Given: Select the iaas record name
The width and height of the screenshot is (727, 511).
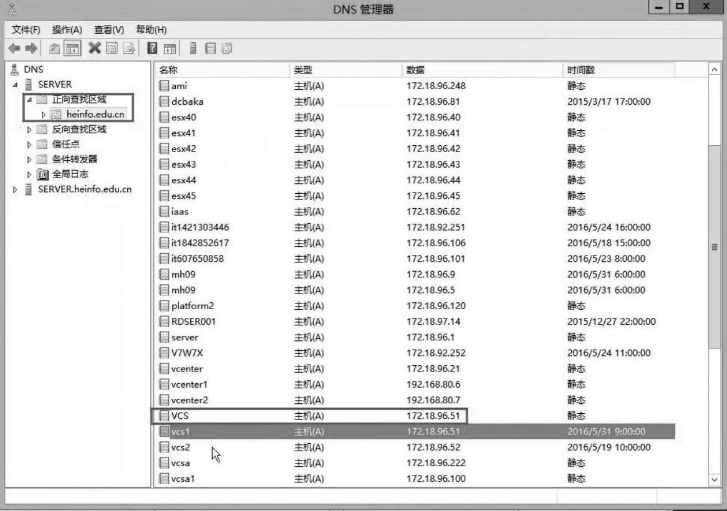Looking at the screenshot, I should (180, 212).
